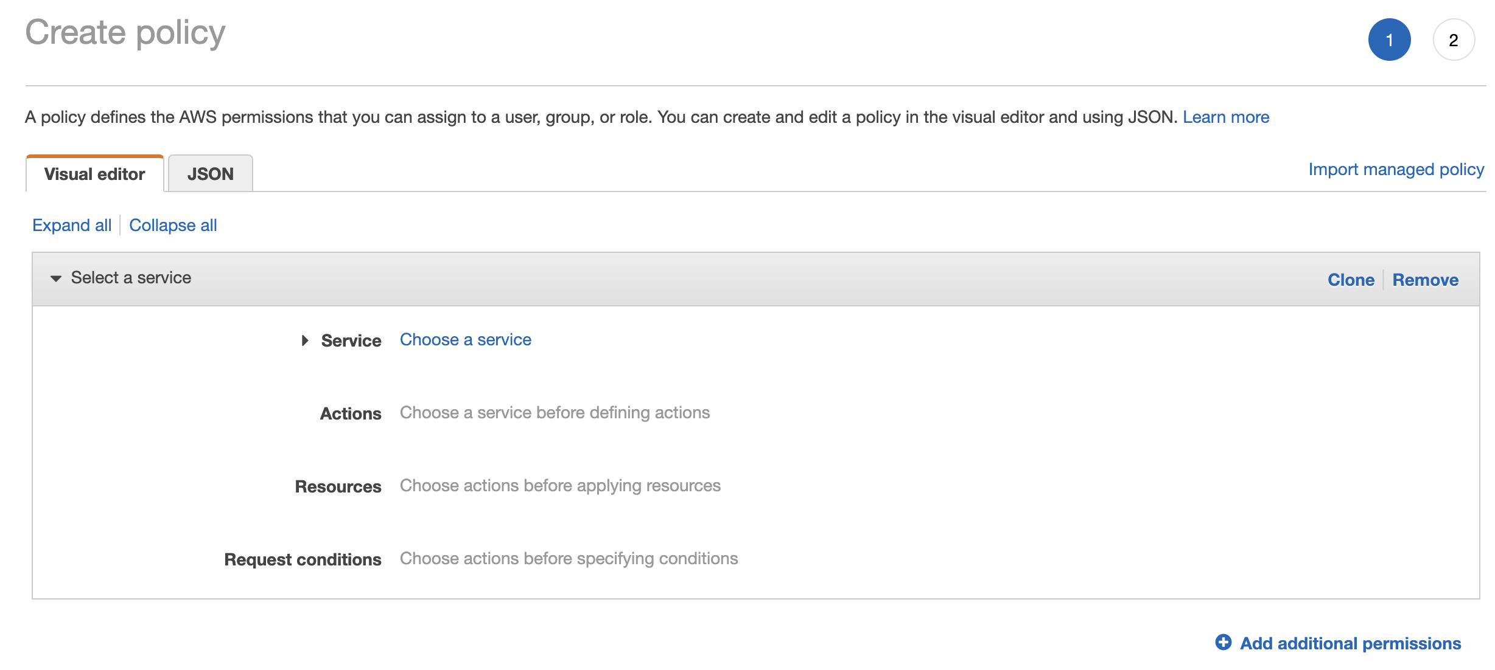Viewport: 1495px width, 670px height.
Task: Select the Resources row label
Action: 338,486
